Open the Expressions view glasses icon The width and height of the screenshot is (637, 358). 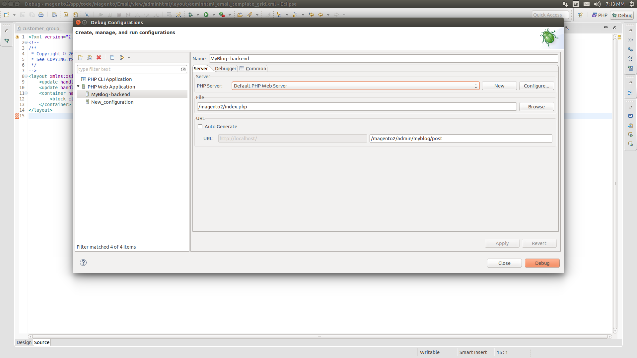tap(630, 58)
